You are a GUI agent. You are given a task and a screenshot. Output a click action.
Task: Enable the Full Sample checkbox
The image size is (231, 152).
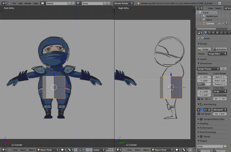click(x=199, y=113)
